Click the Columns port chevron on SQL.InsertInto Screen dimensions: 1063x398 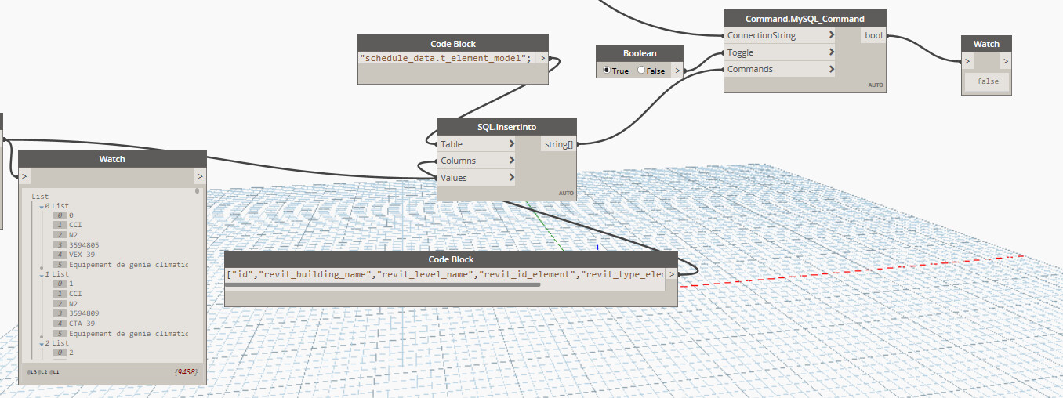point(511,161)
